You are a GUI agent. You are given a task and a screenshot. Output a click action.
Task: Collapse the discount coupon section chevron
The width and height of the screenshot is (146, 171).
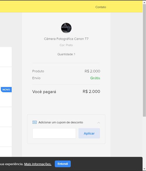point(98,122)
